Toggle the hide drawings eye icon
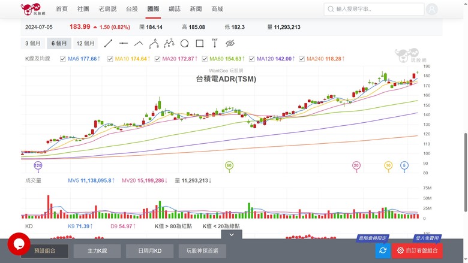Viewport: 468px width, 263px height. (230, 44)
